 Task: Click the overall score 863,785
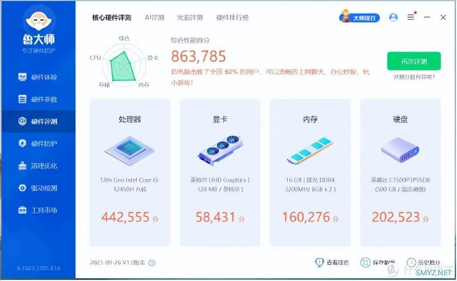[198, 56]
